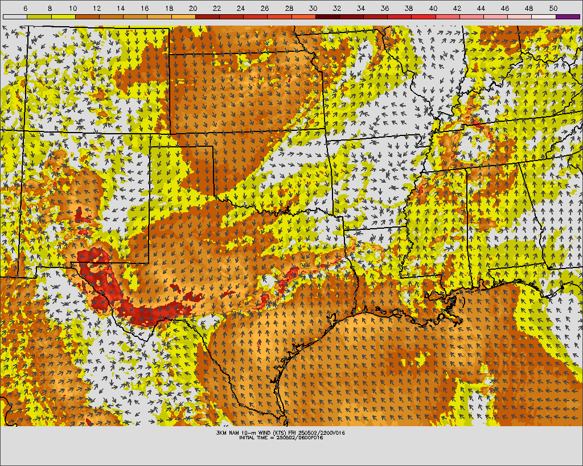Select the legend segment between 36 and 38

click(400, 17)
